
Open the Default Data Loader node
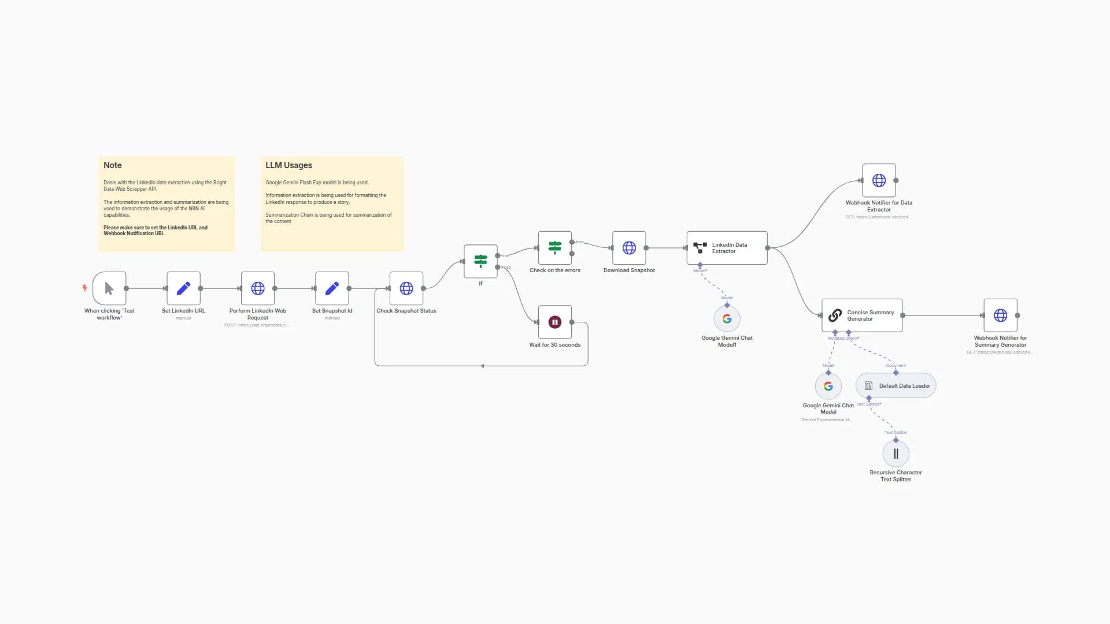tap(896, 386)
